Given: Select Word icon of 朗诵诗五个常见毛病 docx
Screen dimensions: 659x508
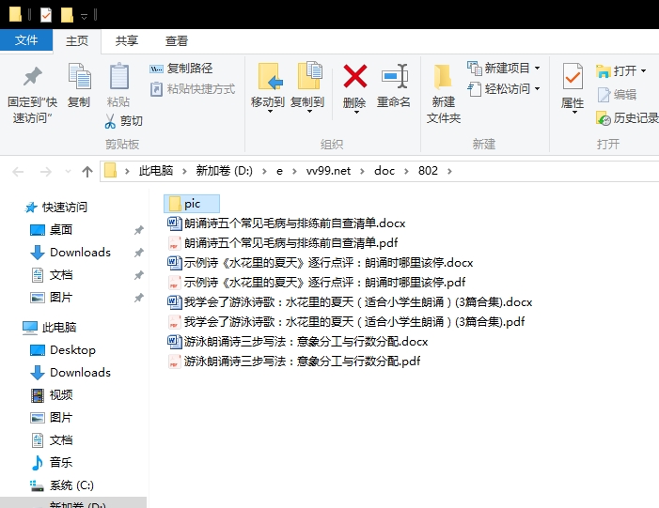Looking at the screenshot, I should point(174,223).
